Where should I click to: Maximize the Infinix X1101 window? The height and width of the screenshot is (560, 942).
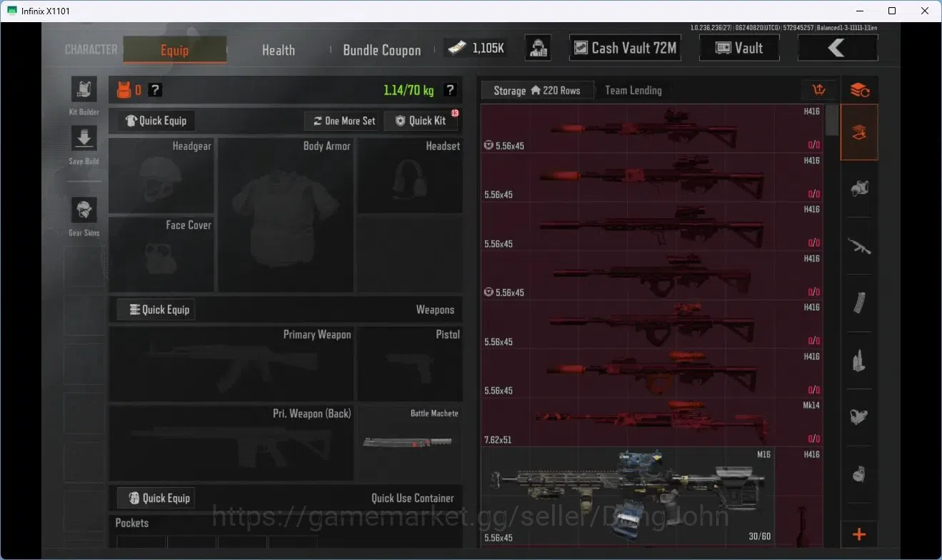(892, 11)
